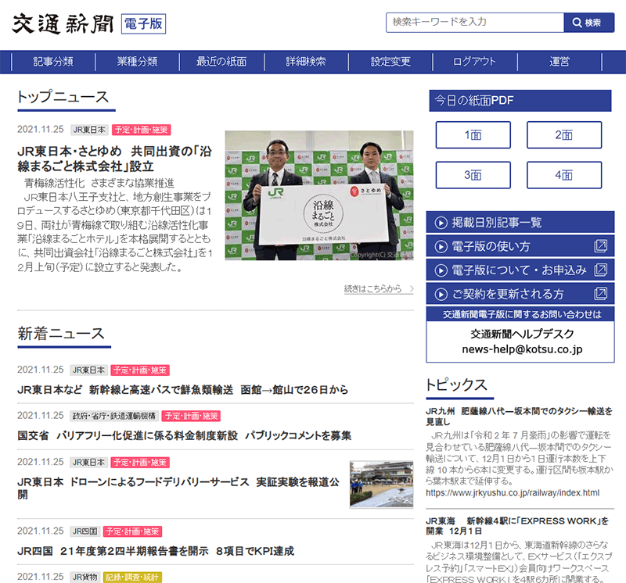
Task: Open the 業種分類 navigation menu
Action: click(138, 62)
